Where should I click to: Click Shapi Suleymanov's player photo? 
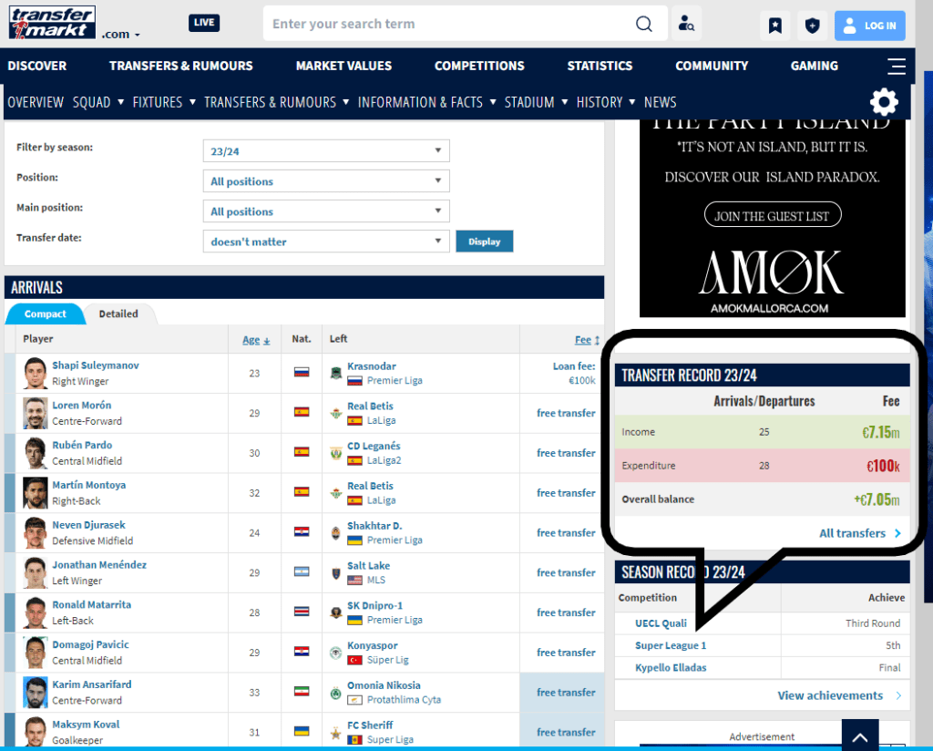tap(36, 373)
